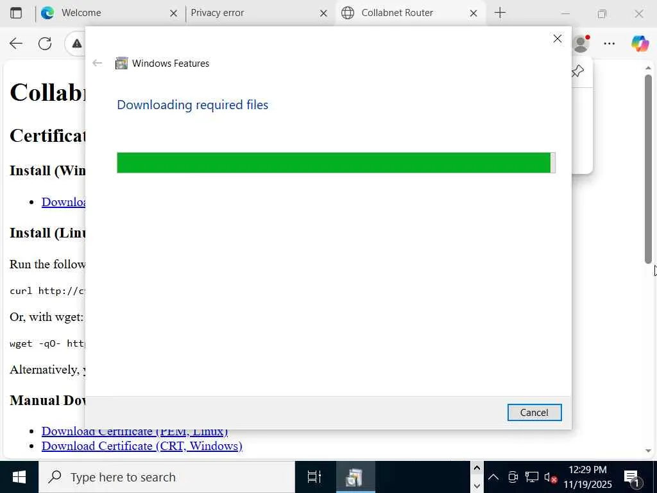
Task: Open Edge settings and more menu
Action: pyautogui.click(x=610, y=43)
